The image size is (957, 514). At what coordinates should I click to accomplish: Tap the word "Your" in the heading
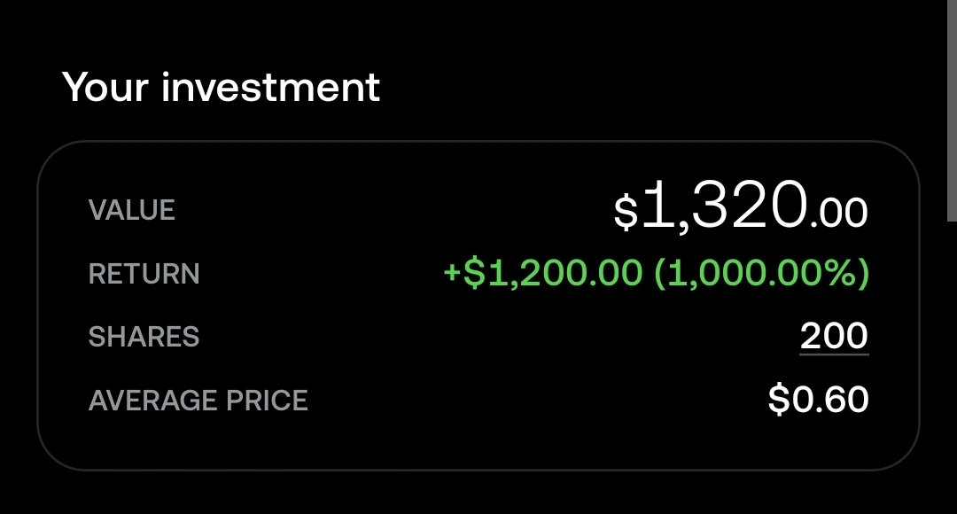[x=105, y=88]
